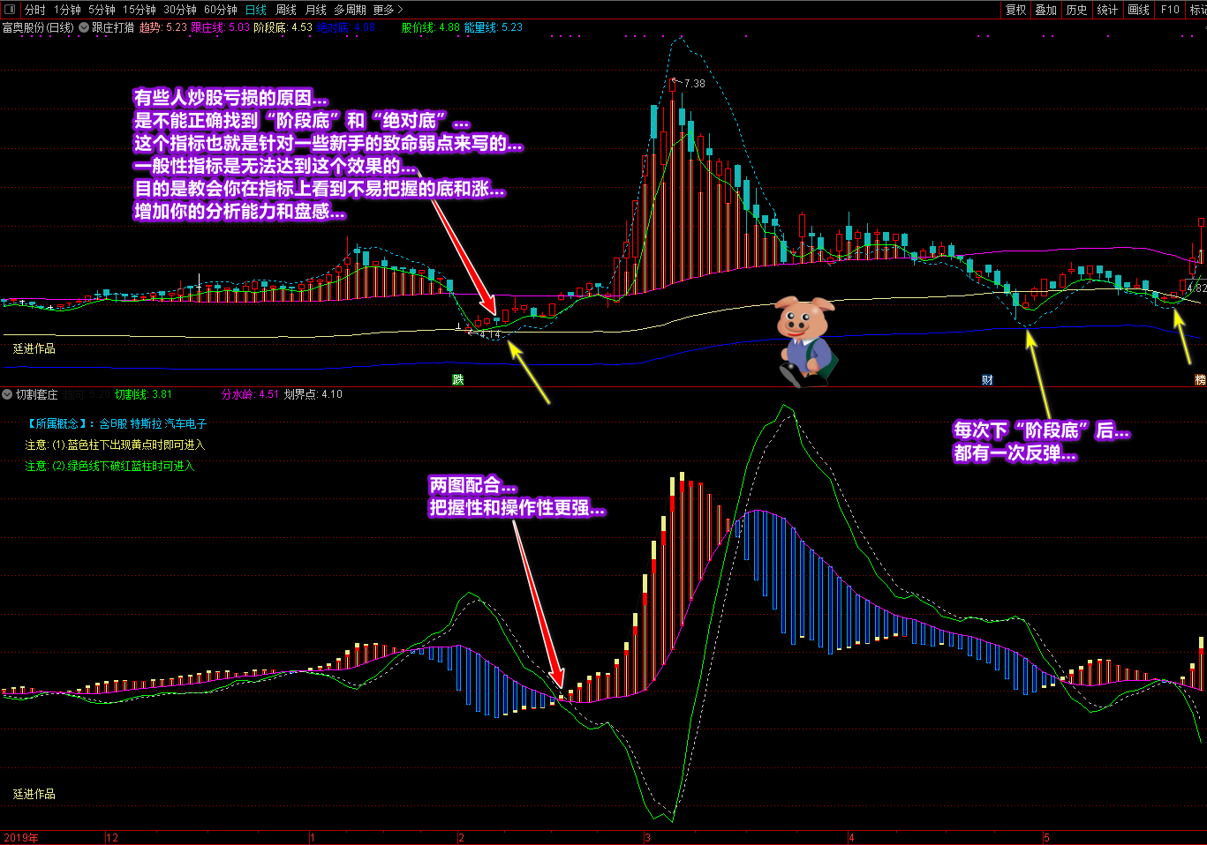
Task: Toggle 复权 price adjustment
Action: [1015, 10]
